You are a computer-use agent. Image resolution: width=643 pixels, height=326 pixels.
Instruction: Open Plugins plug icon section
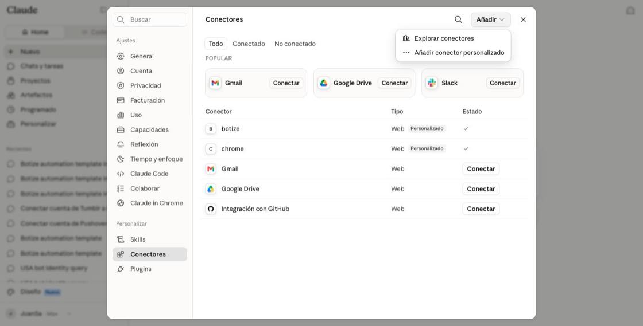point(121,269)
